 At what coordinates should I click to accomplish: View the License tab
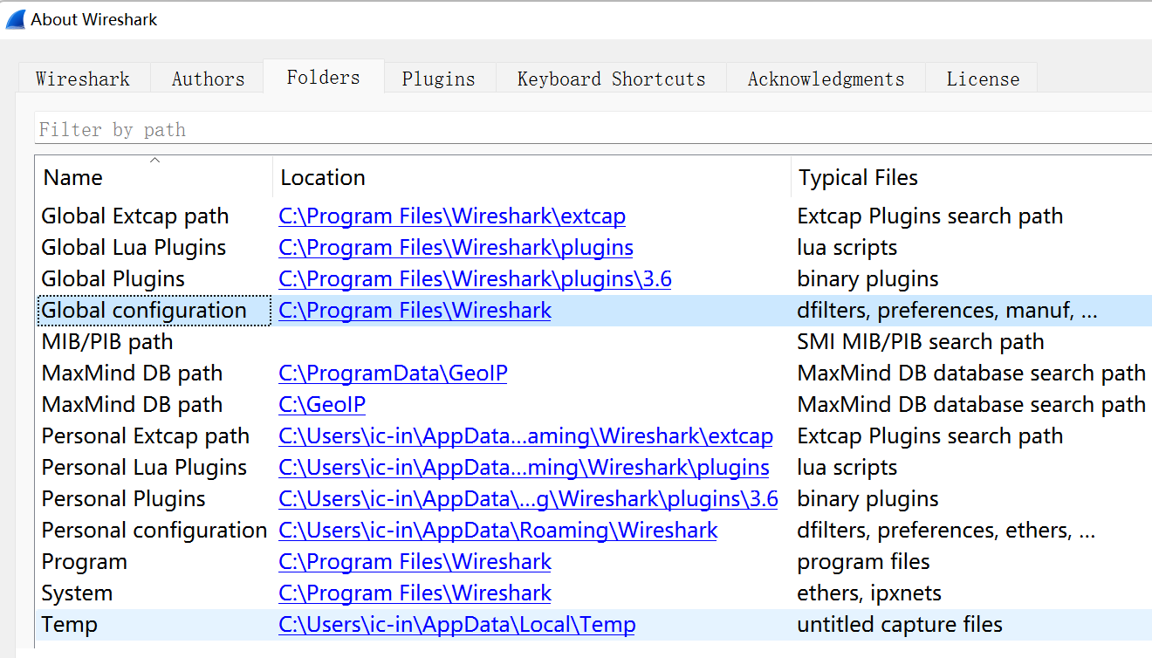pyautogui.click(x=983, y=79)
